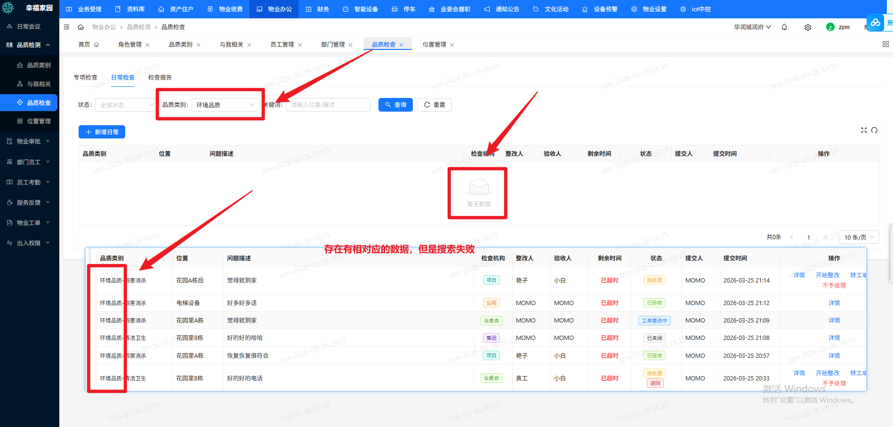This screenshot has width=893, height=427.
Task: Expand the 物业审批 sidebar menu
Action: pyautogui.click(x=29, y=141)
